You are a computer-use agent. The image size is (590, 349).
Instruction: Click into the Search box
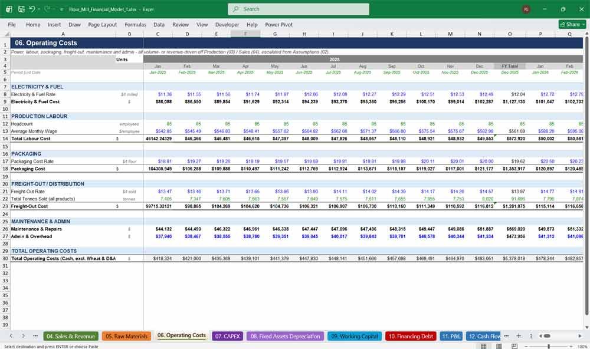tap(299, 9)
